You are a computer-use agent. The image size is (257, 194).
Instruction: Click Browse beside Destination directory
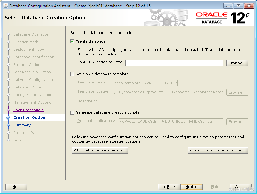[237, 122]
